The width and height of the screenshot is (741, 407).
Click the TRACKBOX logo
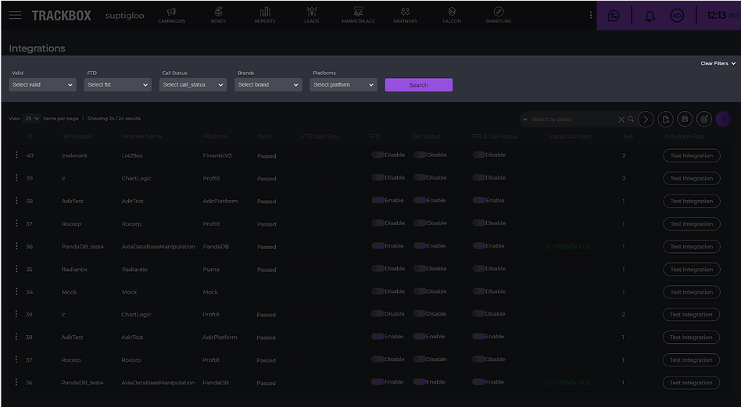pyautogui.click(x=62, y=16)
